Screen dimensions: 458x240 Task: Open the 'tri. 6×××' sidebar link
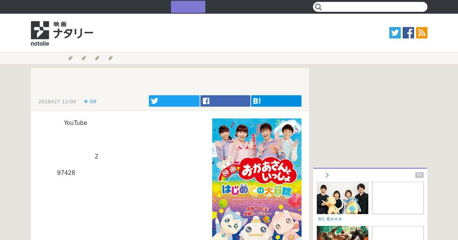[330, 219]
